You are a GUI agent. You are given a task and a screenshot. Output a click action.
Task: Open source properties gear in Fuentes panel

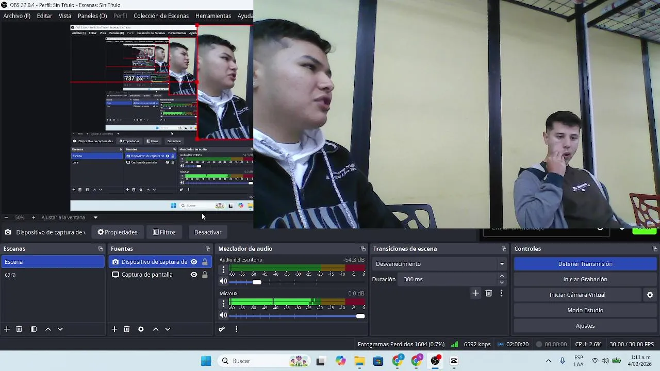tap(141, 329)
